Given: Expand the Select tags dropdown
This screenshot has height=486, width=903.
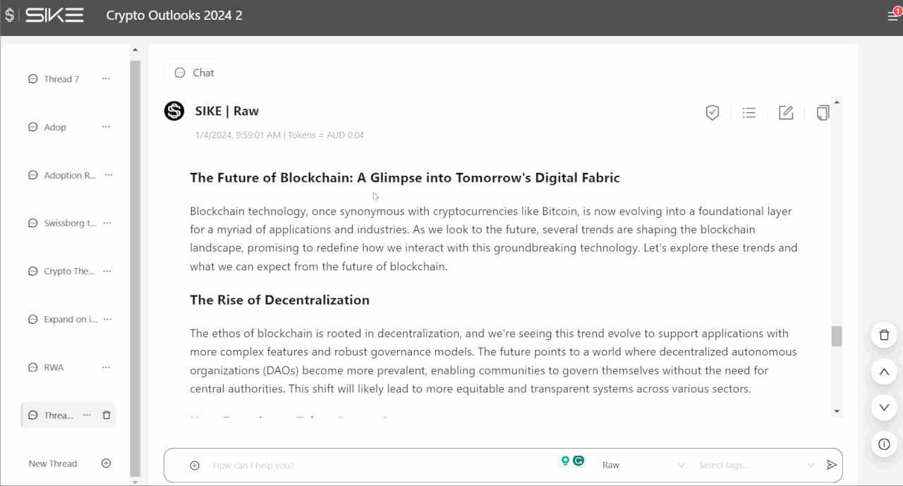Looking at the screenshot, I should pyautogui.click(x=756, y=466).
